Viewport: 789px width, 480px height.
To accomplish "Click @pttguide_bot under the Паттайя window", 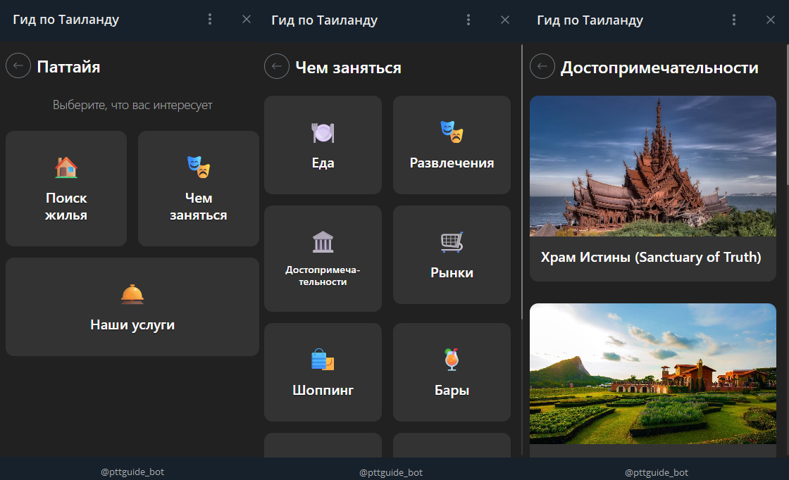I will [132, 472].
